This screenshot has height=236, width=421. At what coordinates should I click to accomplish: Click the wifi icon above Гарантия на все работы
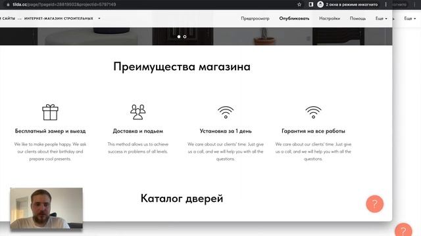click(x=313, y=112)
